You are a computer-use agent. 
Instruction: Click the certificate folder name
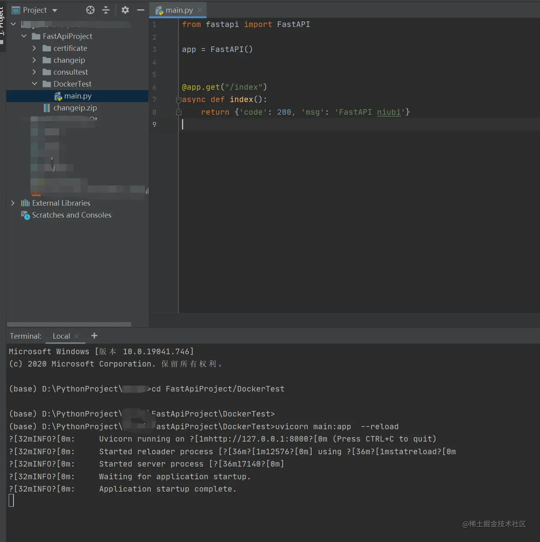[70, 48]
